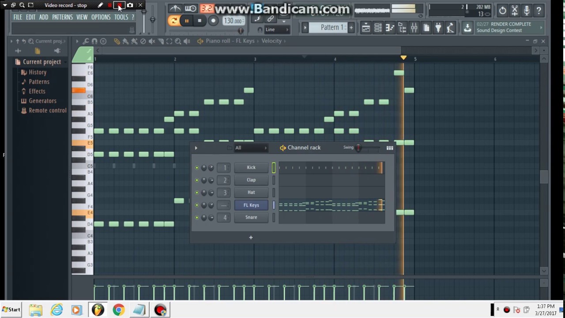Screen dimensions: 565x318
Task: Click the Swing knob slider in the Channel rack
Action: 358,148
